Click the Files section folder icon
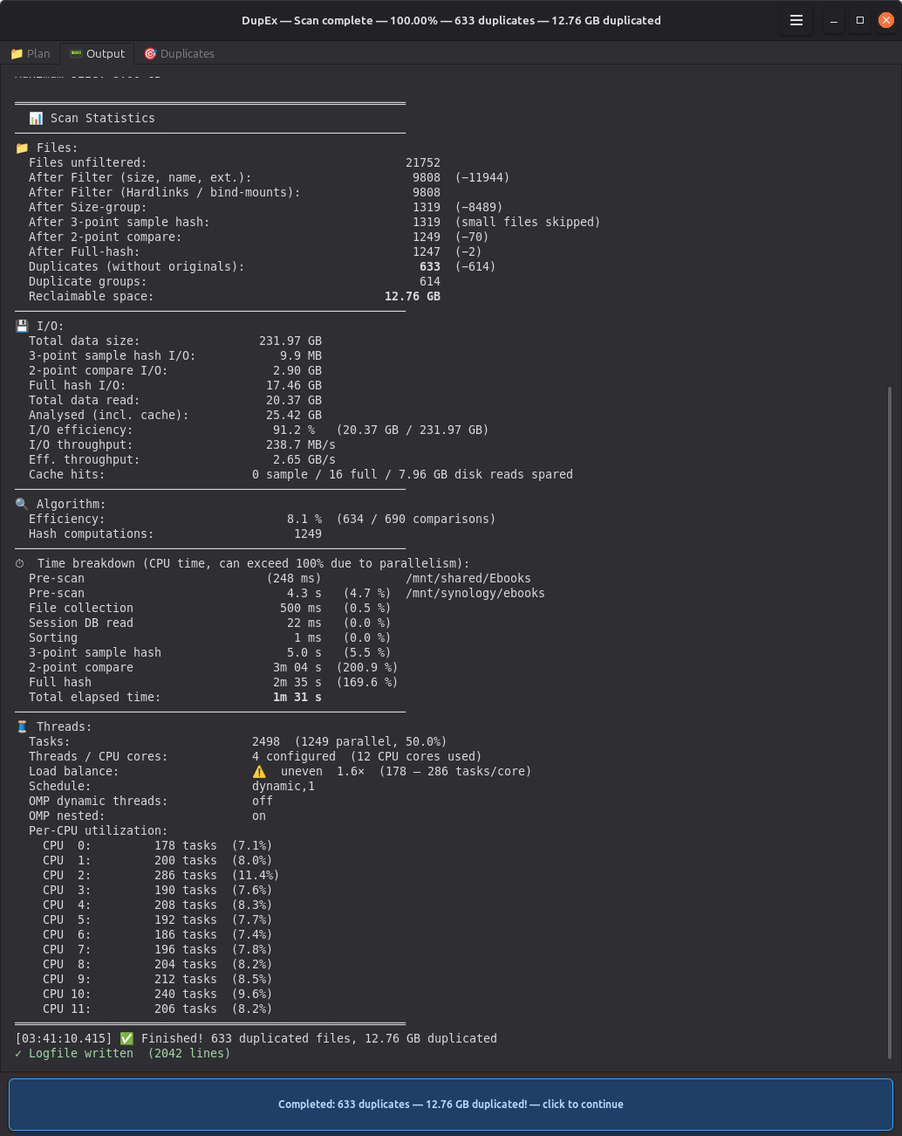This screenshot has width=902, height=1136. click(22, 148)
